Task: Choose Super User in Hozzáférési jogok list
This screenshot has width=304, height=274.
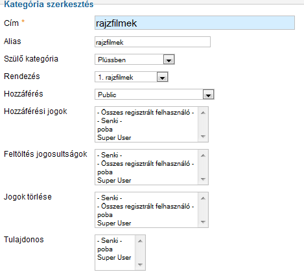Action: pos(114,137)
